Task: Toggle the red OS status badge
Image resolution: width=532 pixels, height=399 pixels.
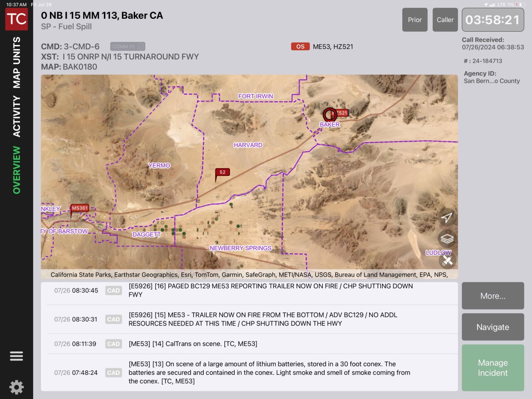Action: pos(300,47)
